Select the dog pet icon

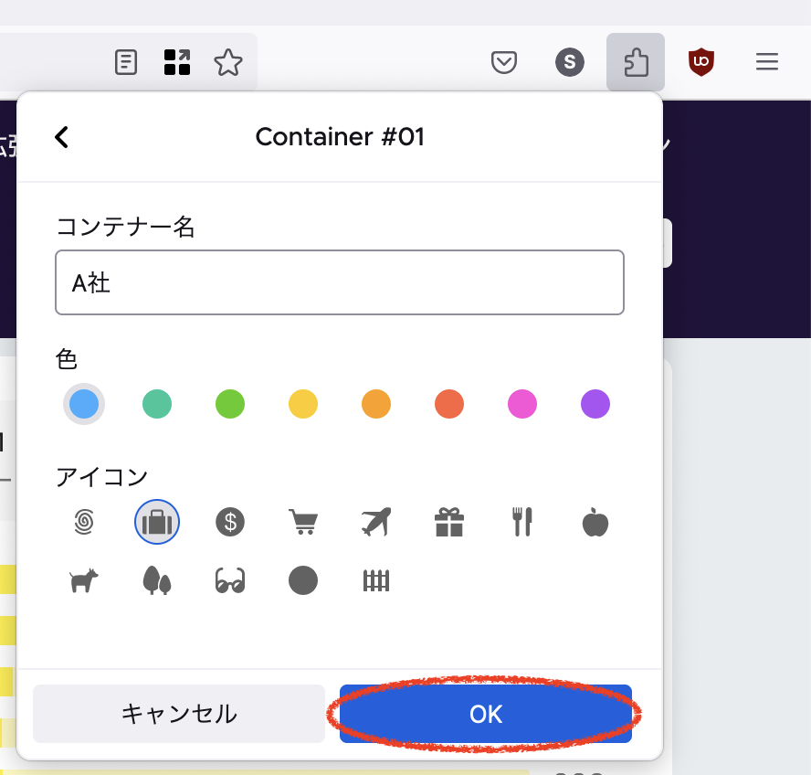click(84, 580)
